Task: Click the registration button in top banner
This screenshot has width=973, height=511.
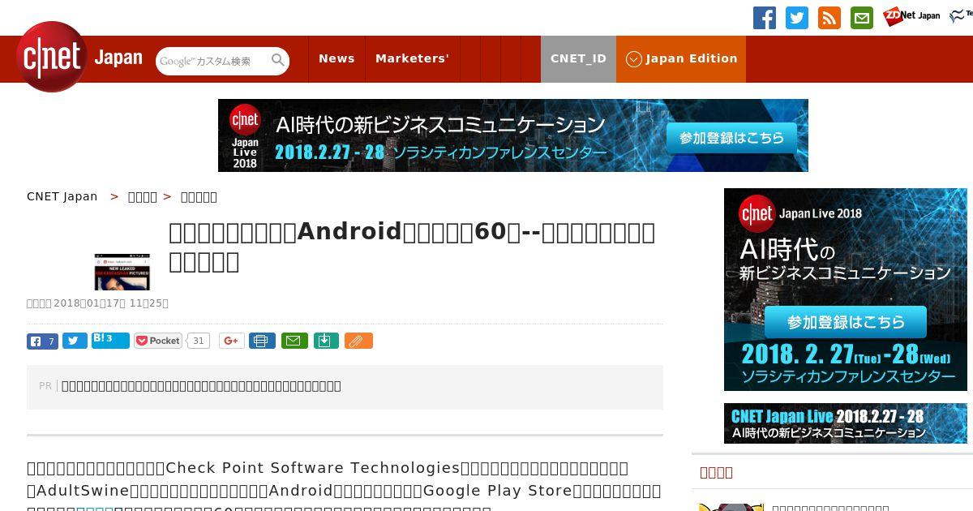Action: [731, 138]
